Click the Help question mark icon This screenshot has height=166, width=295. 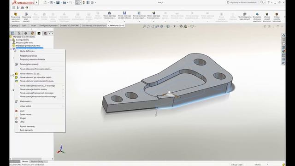269,2
